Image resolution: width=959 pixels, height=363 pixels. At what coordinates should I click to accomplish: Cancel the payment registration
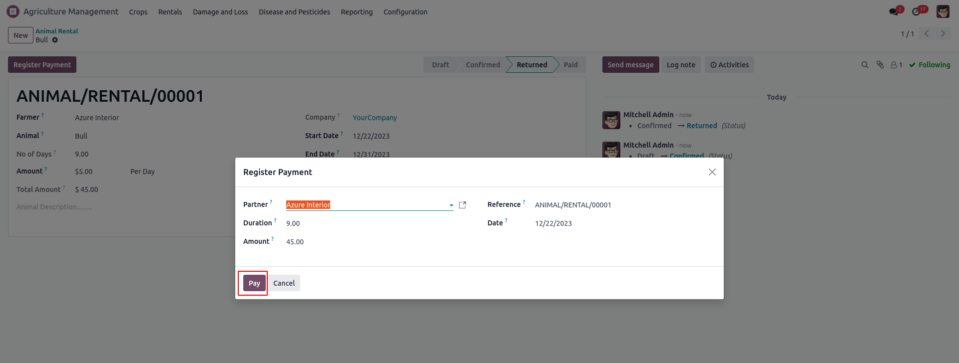(x=284, y=283)
